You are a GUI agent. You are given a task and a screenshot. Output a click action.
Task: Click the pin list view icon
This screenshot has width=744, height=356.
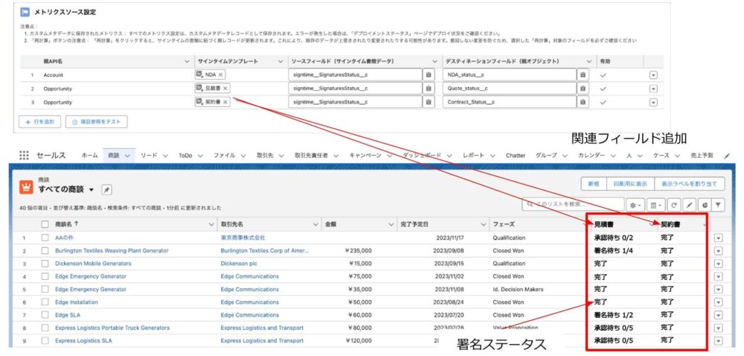[106, 190]
